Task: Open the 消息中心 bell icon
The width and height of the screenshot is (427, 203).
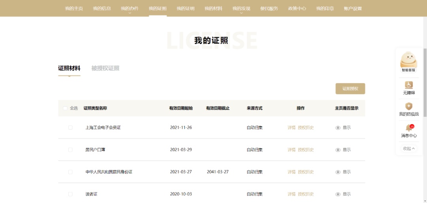Action: coord(408,128)
